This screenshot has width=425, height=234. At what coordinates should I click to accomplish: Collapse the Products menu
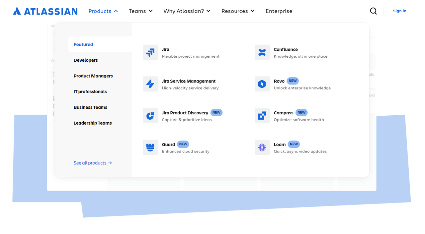pos(103,11)
